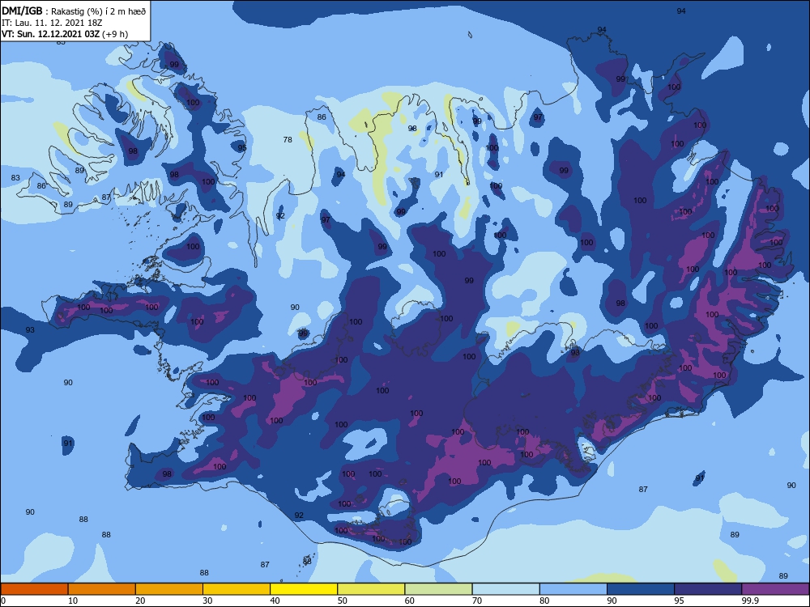Click the very light blue 70–80 legend swatch

click(x=505, y=589)
